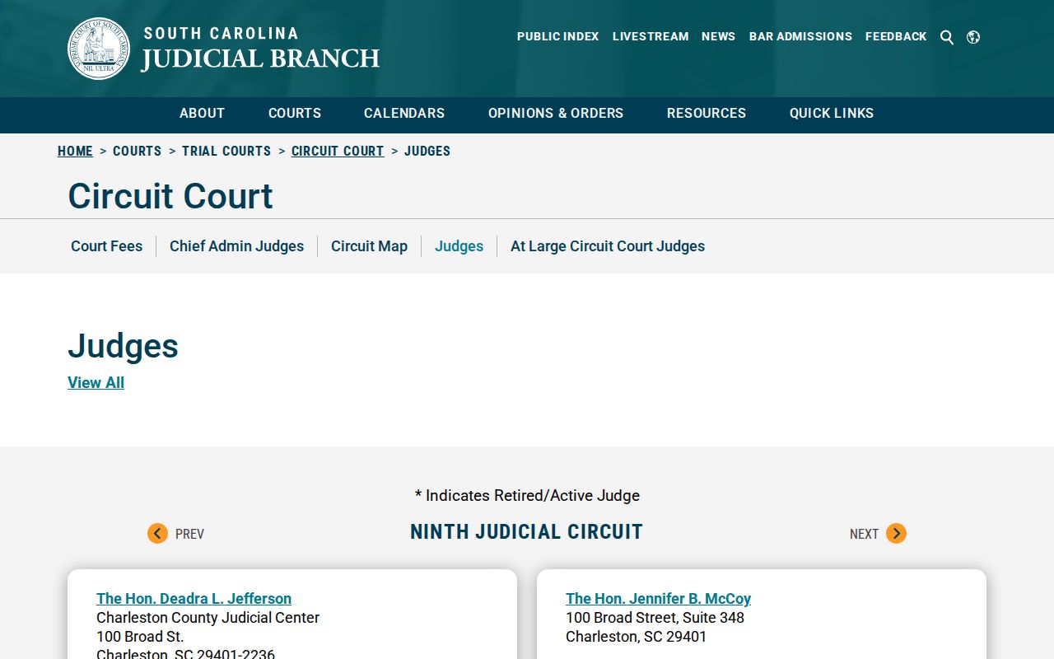
Task: Click the '100 Broad Street, Suite 348' address
Action: coord(655,618)
